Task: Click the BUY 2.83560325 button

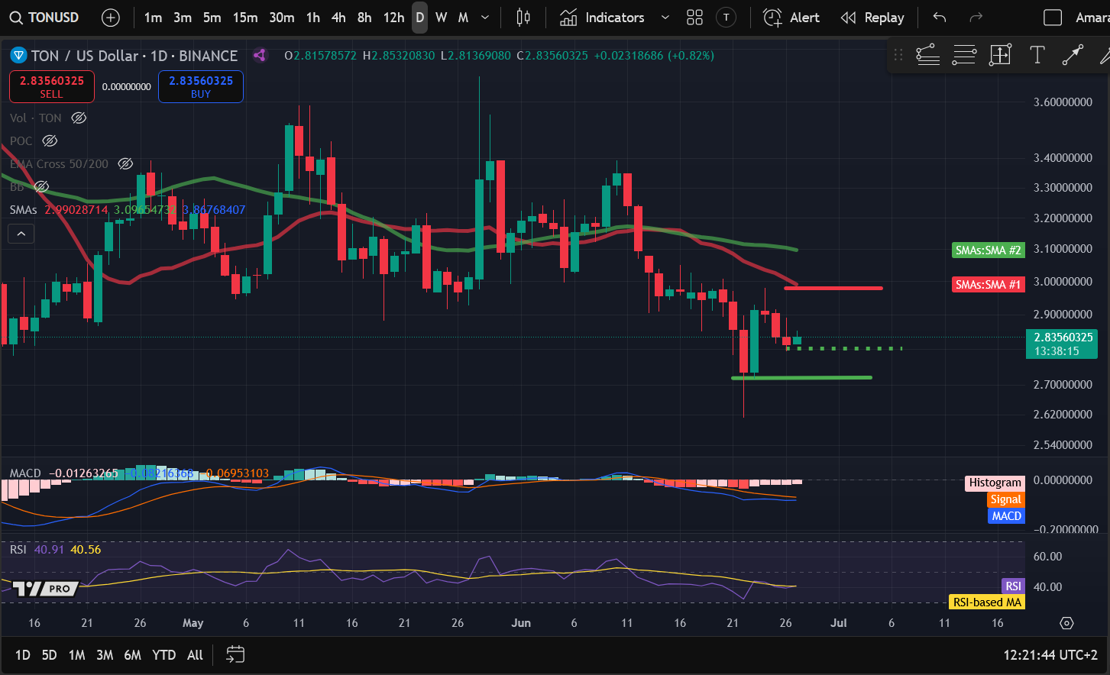Action: pyautogui.click(x=201, y=86)
